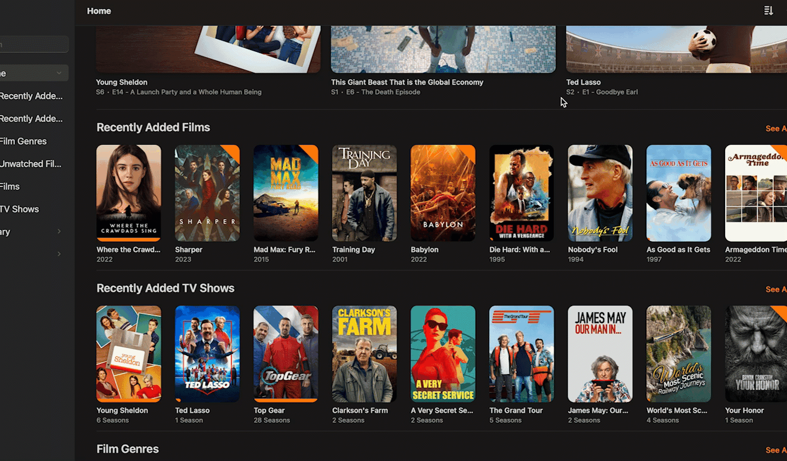This screenshot has height=461, width=787.
Task: Go to Films in the sidebar
Action: (10, 186)
